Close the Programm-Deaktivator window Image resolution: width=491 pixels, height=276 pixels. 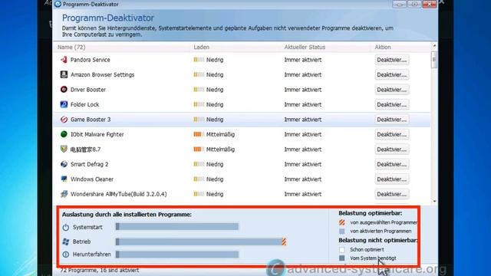pyautogui.click(x=430, y=4)
